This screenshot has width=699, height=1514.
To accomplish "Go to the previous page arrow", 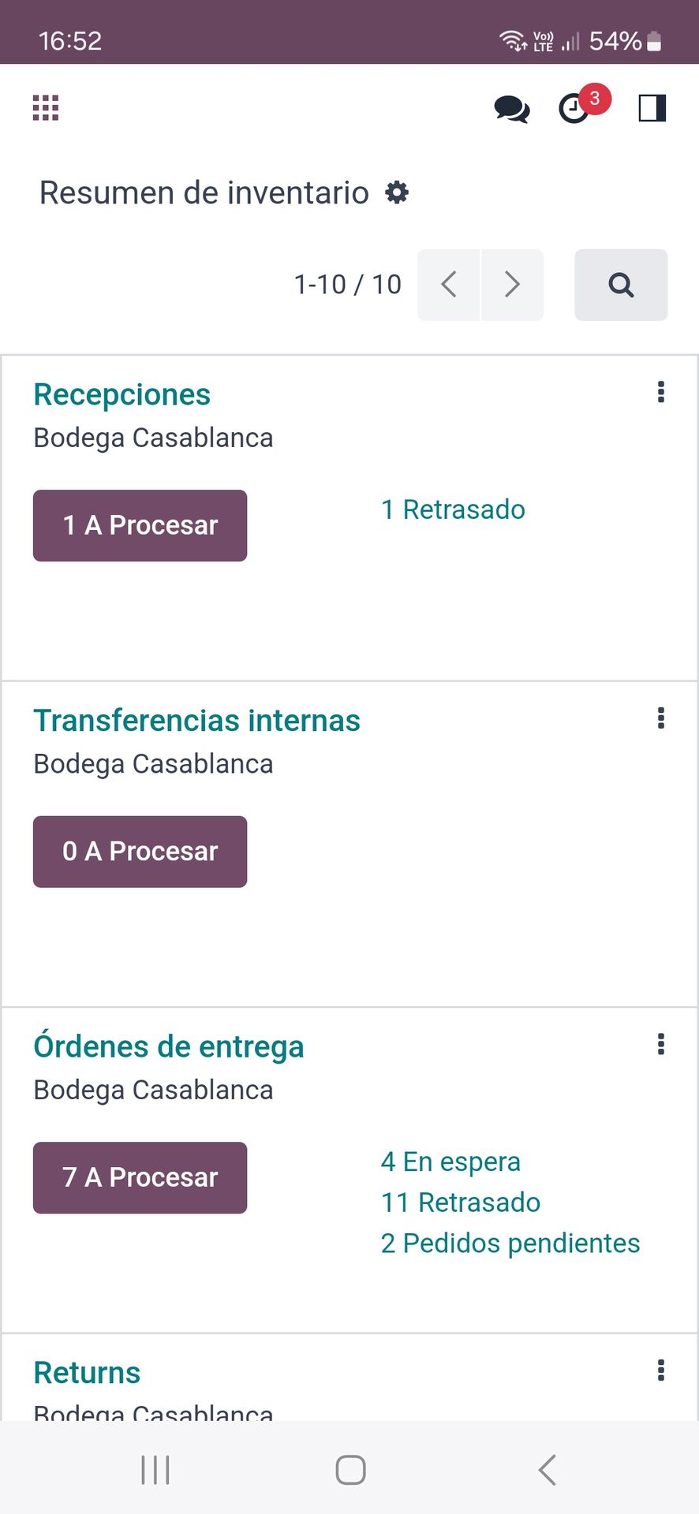I will tap(449, 285).
